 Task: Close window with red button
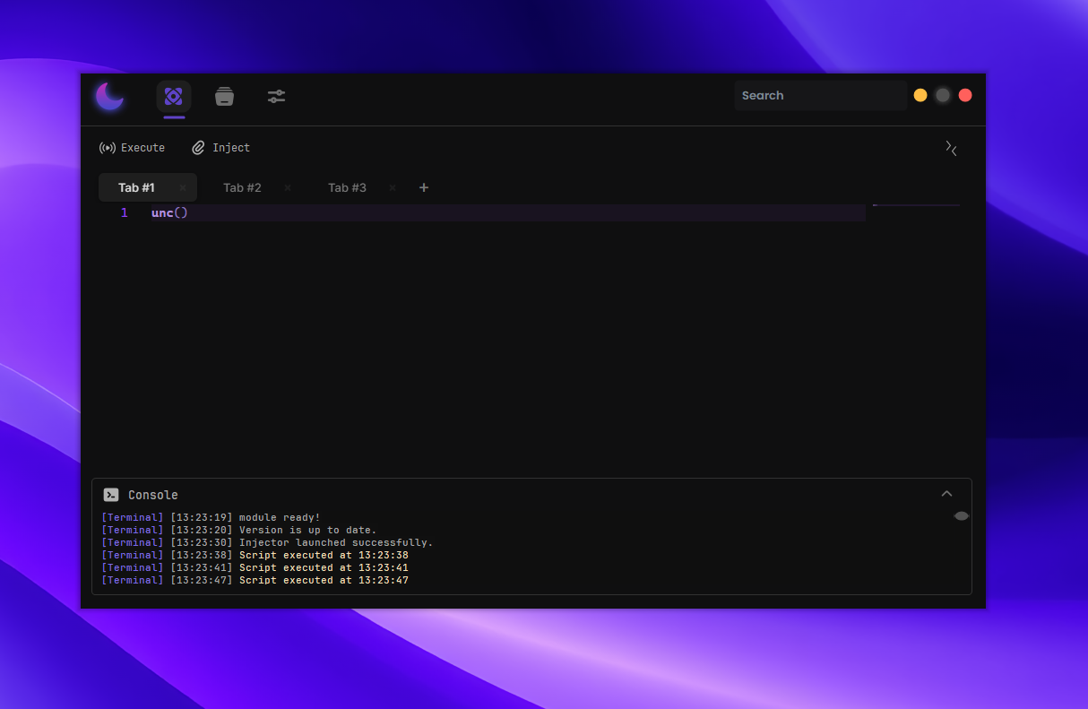965,95
